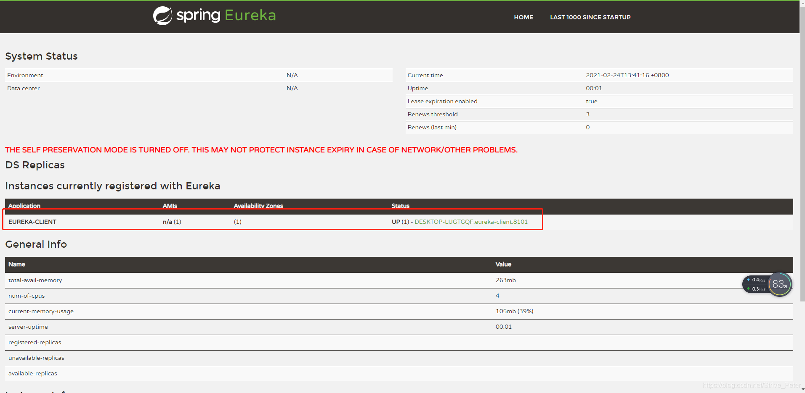The width and height of the screenshot is (805, 393).
Task: Click the Environment row label
Action: (25, 75)
